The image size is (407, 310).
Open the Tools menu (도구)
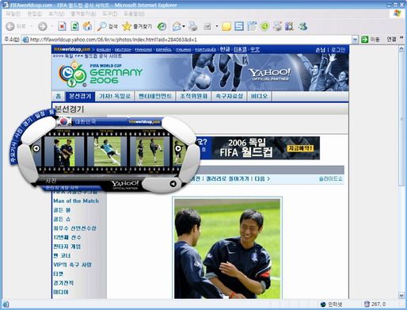[110, 13]
